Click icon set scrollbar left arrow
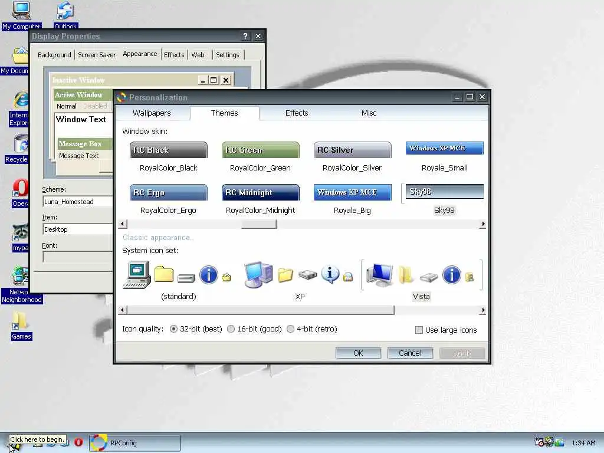This screenshot has height=453, width=604. (123, 310)
